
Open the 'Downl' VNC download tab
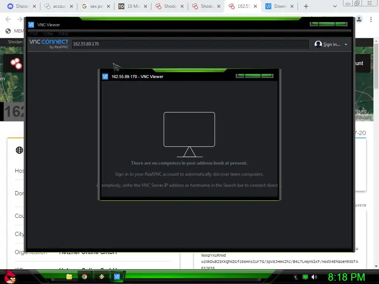277,6
